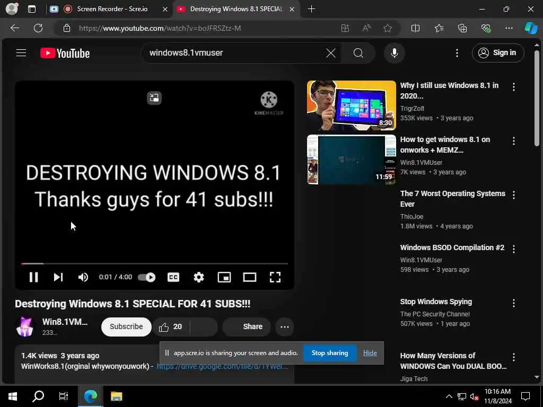The height and width of the screenshot is (407, 543).
Task: Click the ThioJoe channel name
Action: click(411, 216)
